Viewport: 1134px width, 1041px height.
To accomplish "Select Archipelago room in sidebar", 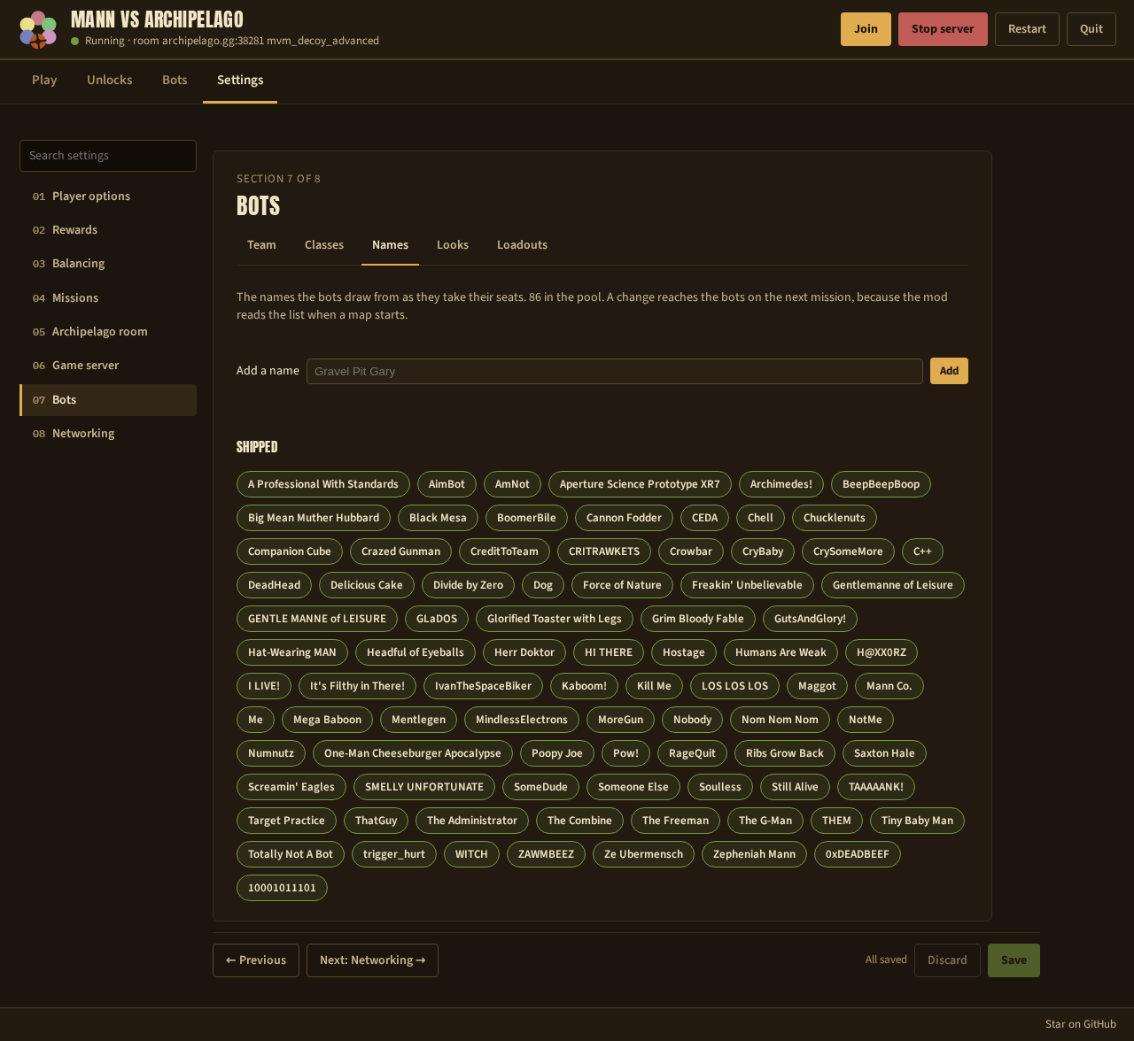I will tap(108, 332).
